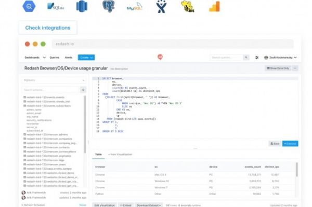This screenshot has height=207, width=312.
Task: Expand the intercom.users table
Action: (45, 164)
